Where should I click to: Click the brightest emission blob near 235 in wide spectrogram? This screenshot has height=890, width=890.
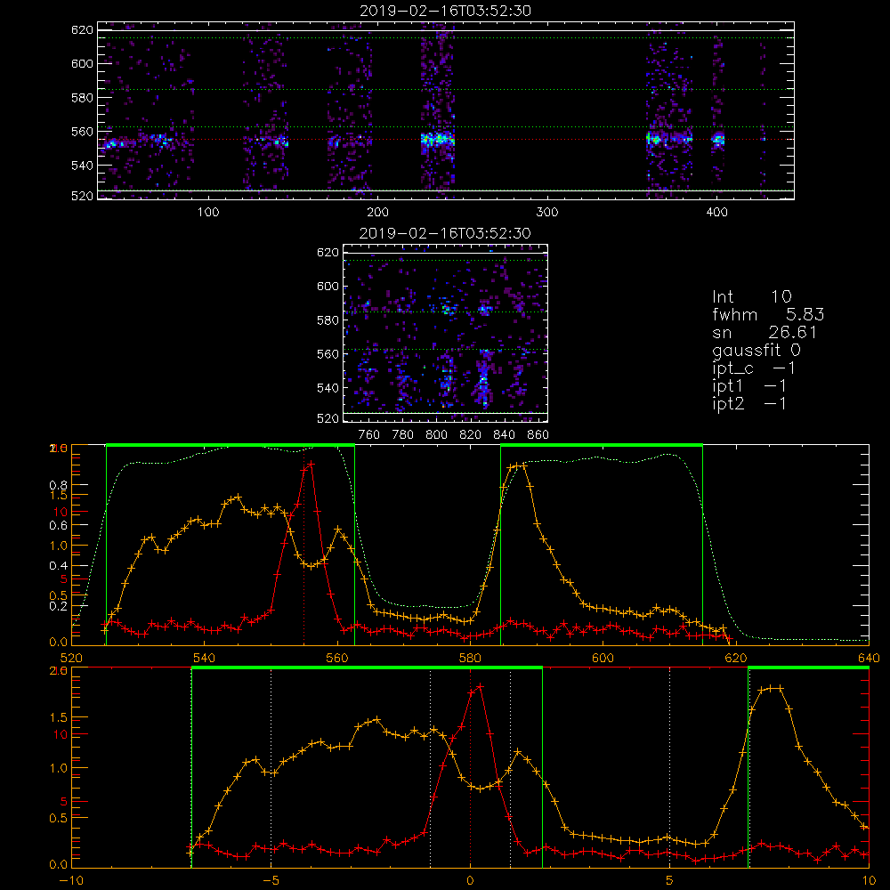[437, 139]
